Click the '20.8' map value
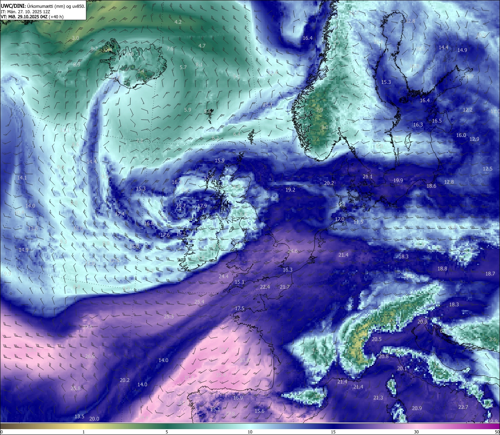500x435 pixels. pyautogui.click(x=384, y=357)
